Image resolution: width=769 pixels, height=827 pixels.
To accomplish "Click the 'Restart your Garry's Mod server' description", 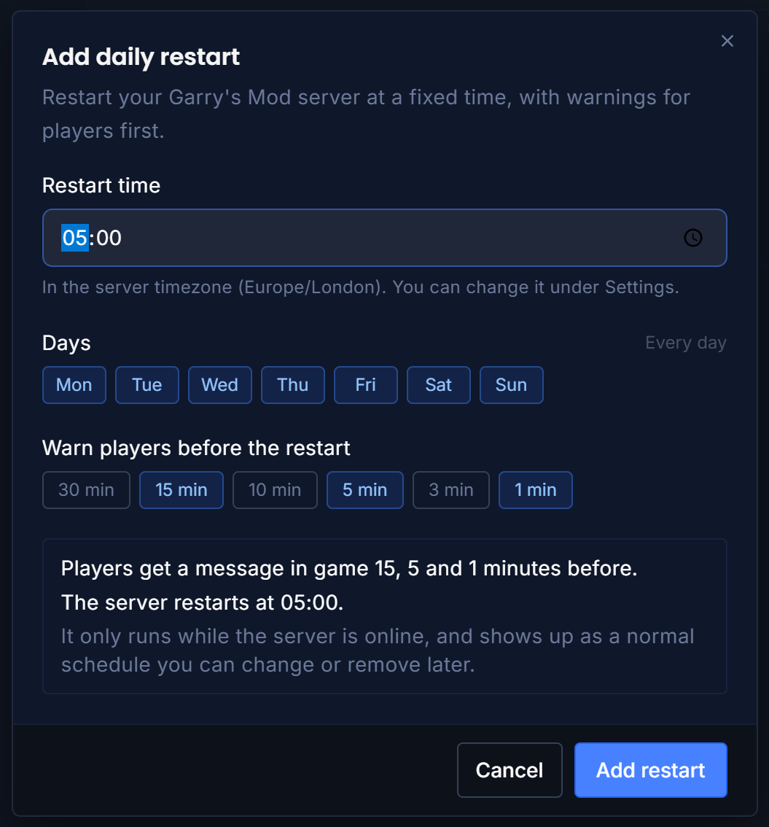I will click(367, 114).
